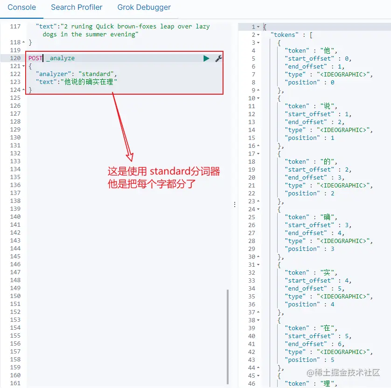Open the wrench actions menu for the request
The height and width of the screenshot is (388, 391).
(218, 58)
